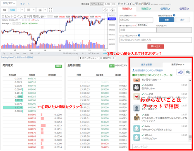This screenshot has width=194, height=151.
Task: Switch to the 現物売り tab
Action: [146, 9]
